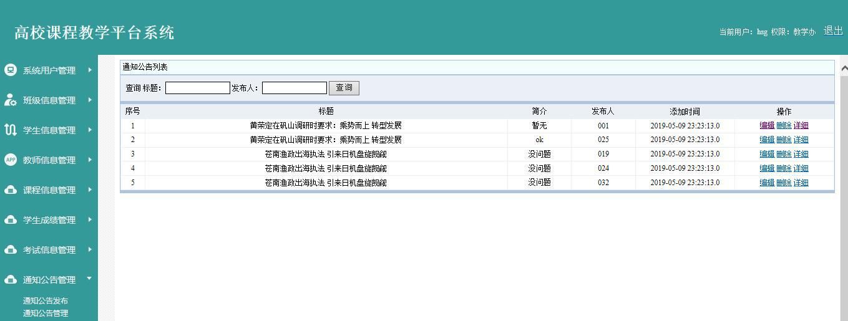Click the 退出 logout link
Screen dimensions: 848x321
(833, 31)
